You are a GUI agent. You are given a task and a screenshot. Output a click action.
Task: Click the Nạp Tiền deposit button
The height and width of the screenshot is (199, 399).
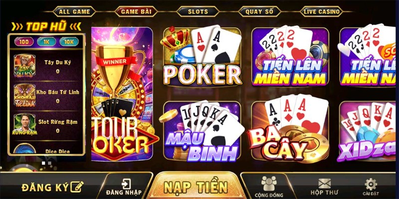(196, 187)
